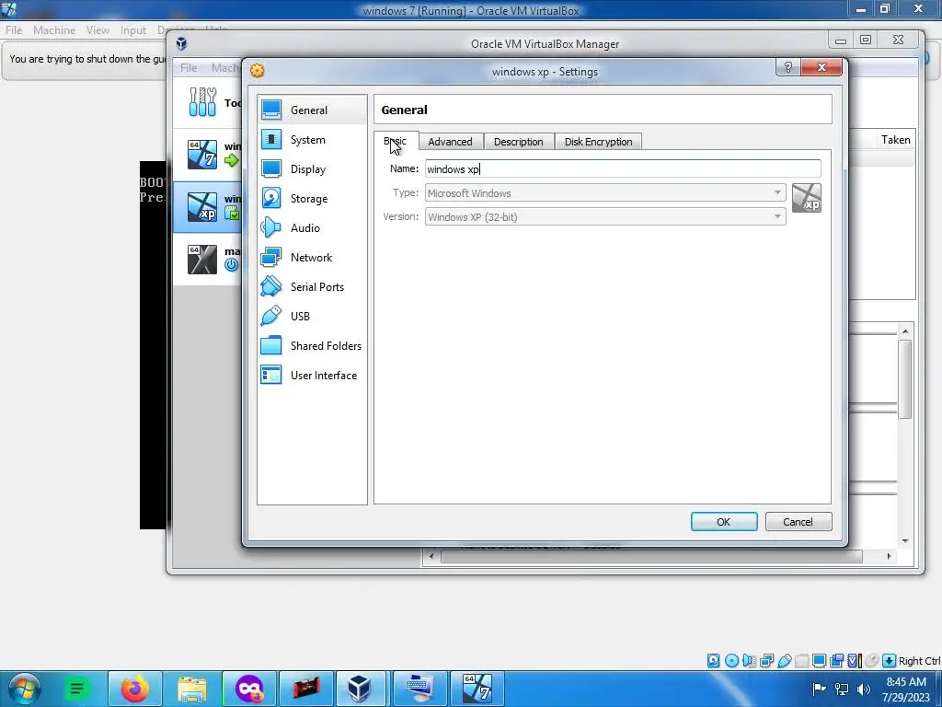942x707 pixels.
Task: Open the Version dropdown (Windows XP 32-bit)
Action: [x=605, y=217]
